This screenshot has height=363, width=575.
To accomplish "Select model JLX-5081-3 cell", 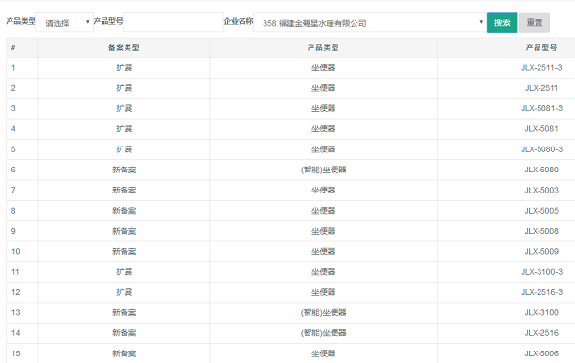I will 542,108.
